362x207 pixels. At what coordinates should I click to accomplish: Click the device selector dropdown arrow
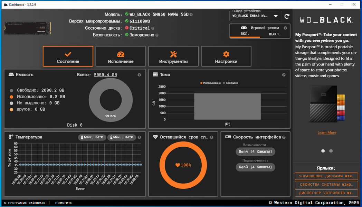pos(276,16)
